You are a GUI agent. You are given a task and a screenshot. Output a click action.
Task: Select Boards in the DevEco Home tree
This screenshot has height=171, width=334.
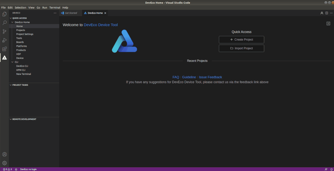point(20,42)
